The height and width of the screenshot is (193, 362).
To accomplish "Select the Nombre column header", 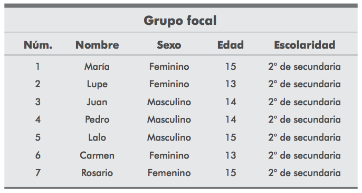I will (x=97, y=45).
